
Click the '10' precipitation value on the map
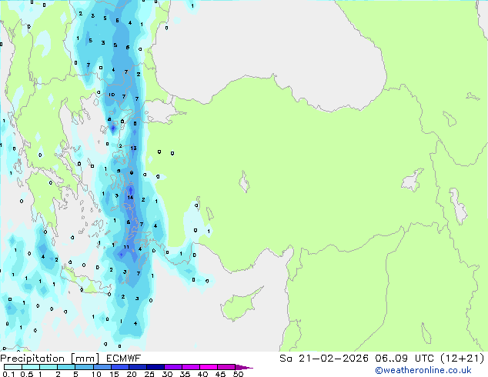112,95
